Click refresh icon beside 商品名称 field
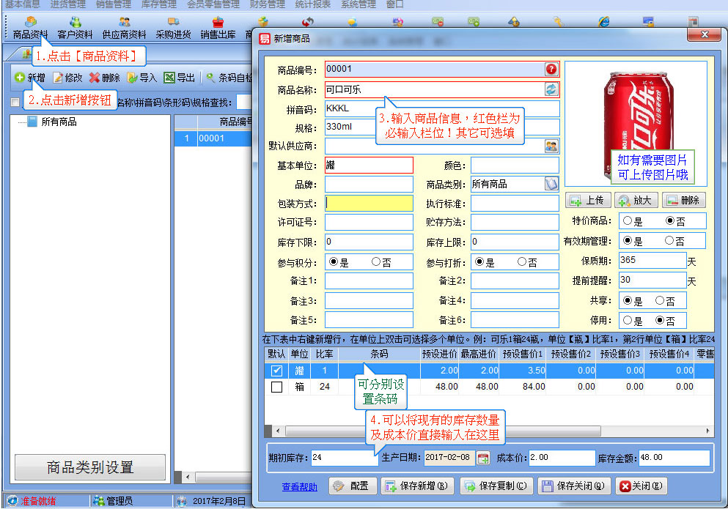 (x=551, y=89)
